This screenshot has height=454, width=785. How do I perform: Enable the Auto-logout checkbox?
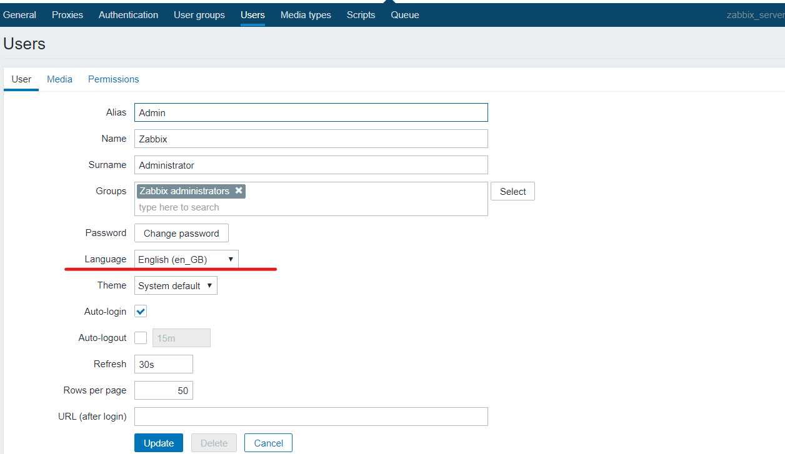[x=141, y=338]
